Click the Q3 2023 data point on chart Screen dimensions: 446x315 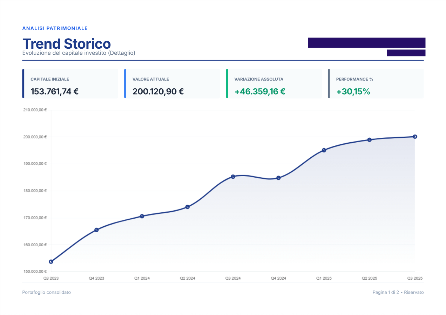(x=51, y=261)
